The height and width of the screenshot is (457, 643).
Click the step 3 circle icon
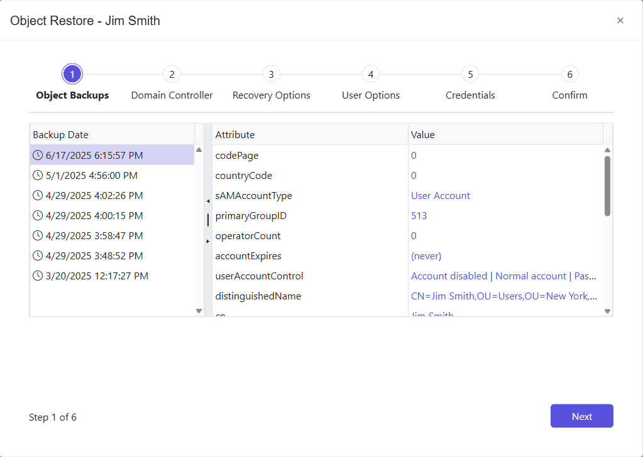click(271, 73)
